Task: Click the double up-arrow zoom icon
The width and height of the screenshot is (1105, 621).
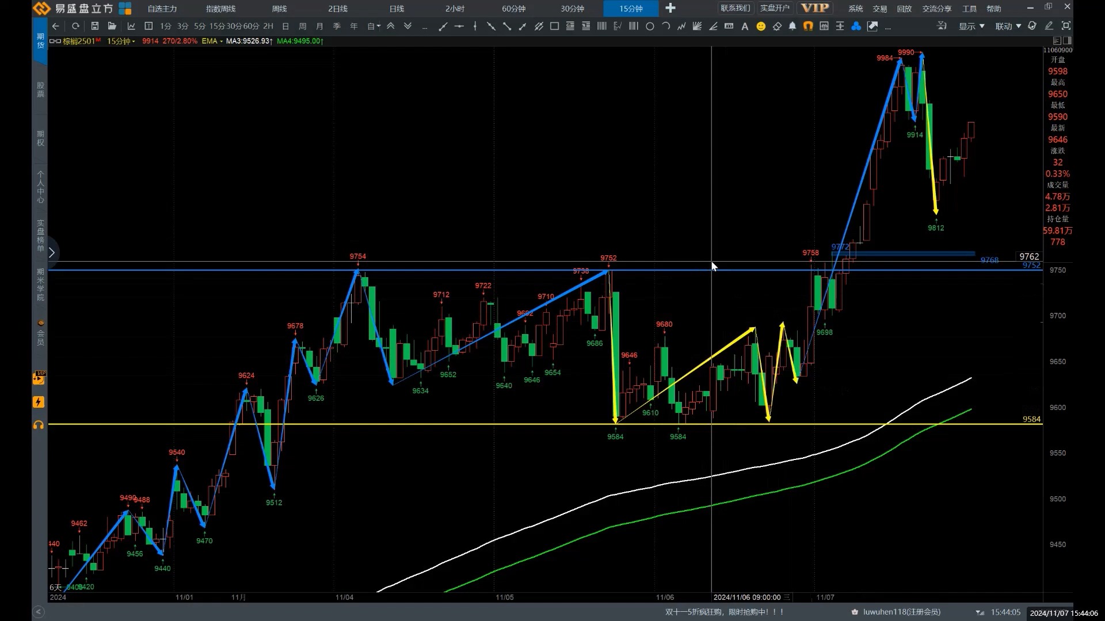Action: point(391,26)
